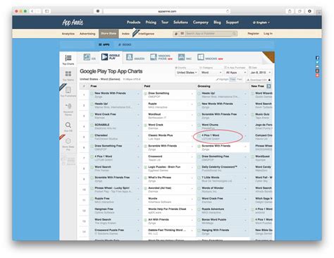Select the Windows Phone store icon
This screenshot has height=258, width=334.
[154, 57]
